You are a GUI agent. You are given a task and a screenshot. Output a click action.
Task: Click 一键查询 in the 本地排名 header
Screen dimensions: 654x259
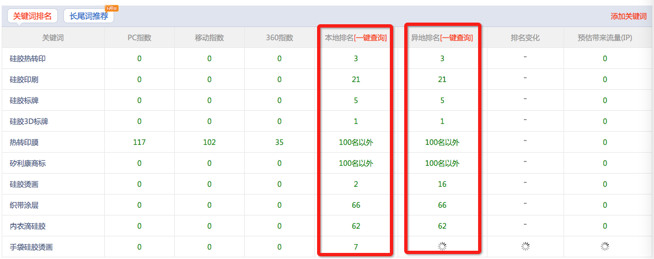point(371,38)
